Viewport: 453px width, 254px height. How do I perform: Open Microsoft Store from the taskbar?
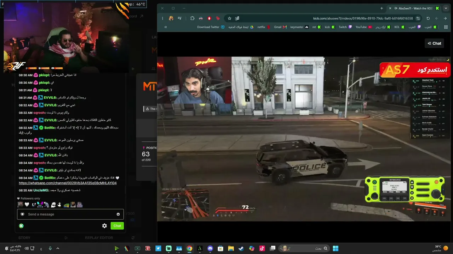[x=220, y=248]
